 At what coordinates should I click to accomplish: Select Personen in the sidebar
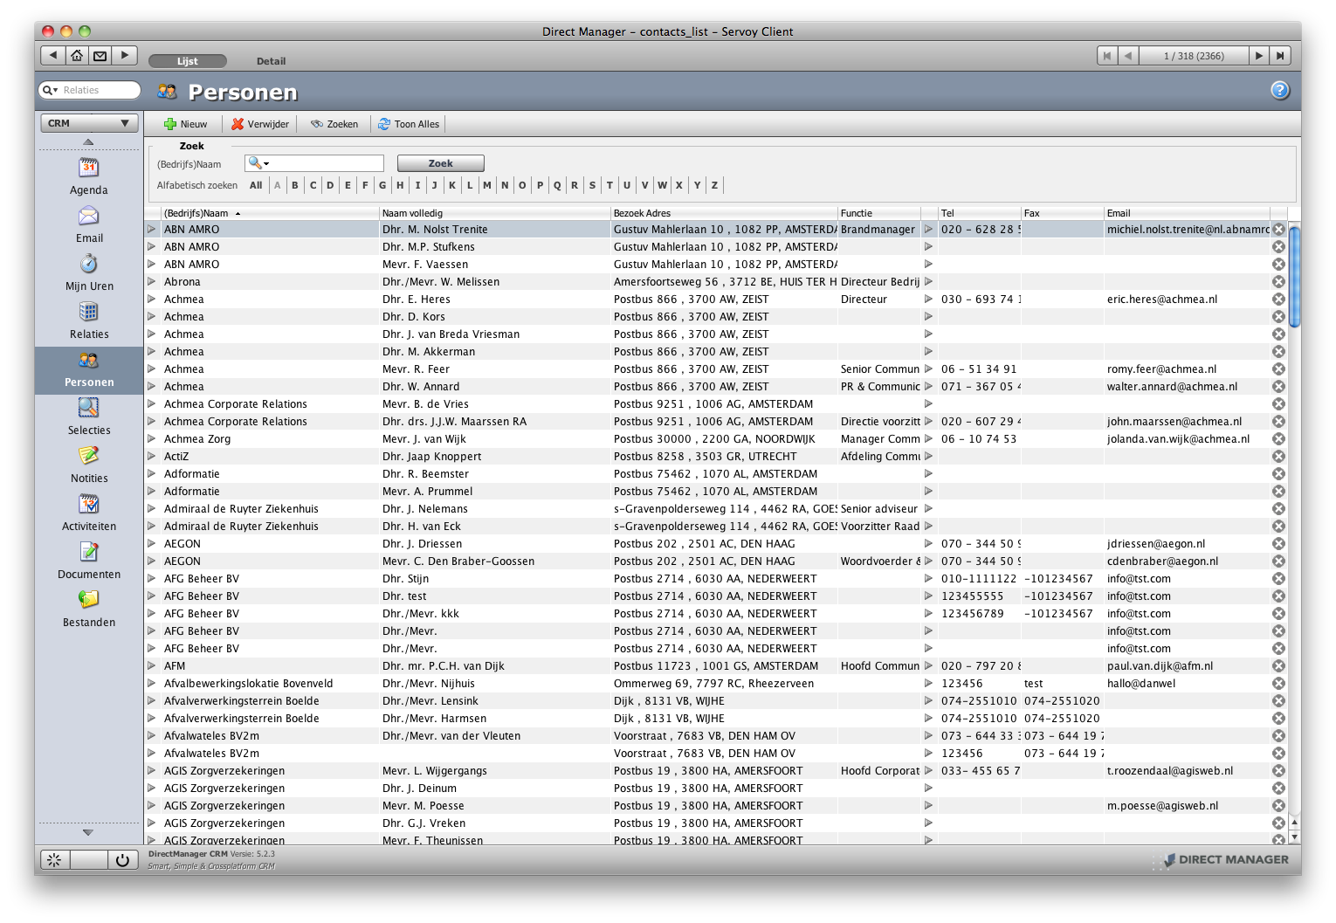[x=89, y=370]
